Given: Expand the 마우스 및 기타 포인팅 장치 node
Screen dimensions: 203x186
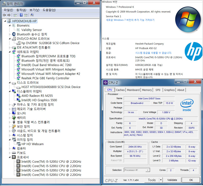Looking at the screenshot, I should click(x=10, y=105).
